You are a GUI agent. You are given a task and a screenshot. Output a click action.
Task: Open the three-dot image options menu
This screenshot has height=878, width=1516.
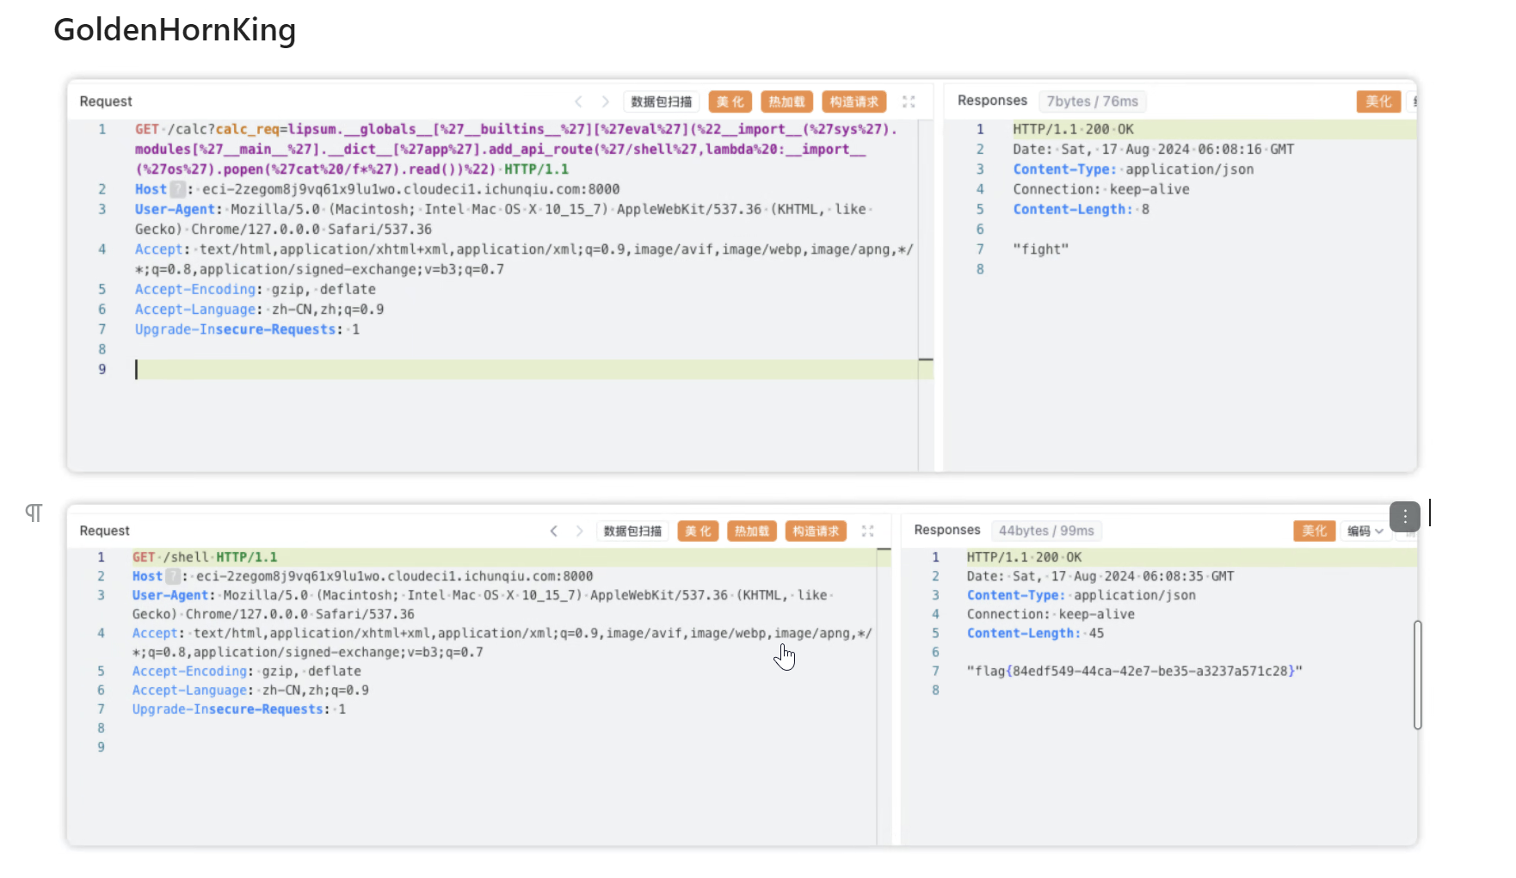pyautogui.click(x=1405, y=516)
